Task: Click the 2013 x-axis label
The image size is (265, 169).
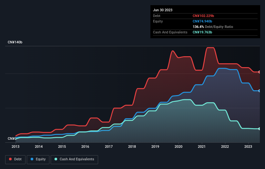Action: pos(15,147)
